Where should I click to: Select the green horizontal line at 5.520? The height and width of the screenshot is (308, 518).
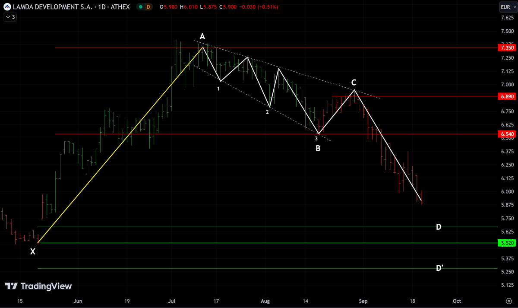pos(259,243)
